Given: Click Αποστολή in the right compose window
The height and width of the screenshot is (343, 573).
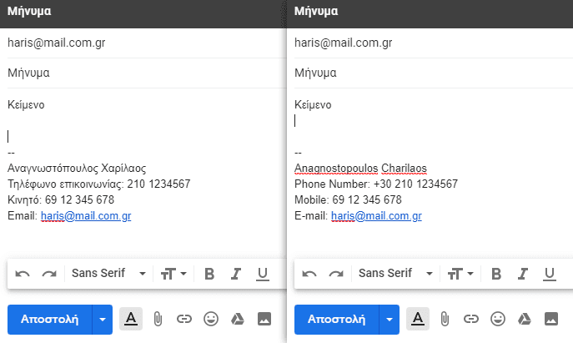Looking at the screenshot, I should [337, 320].
